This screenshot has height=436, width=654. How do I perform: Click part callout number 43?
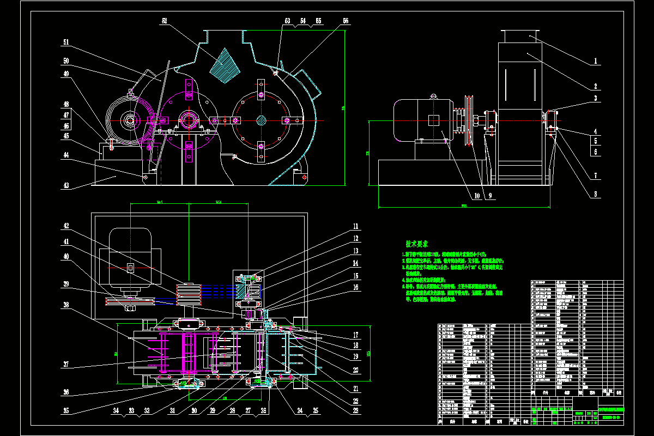tap(66, 185)
